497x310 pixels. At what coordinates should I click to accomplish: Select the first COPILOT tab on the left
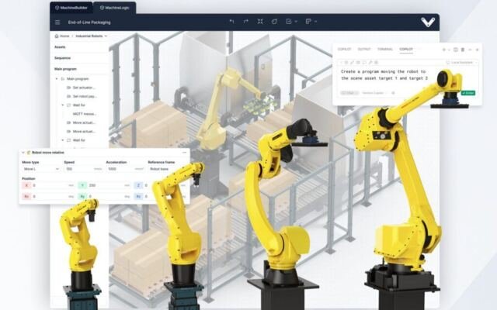[345, 50]
